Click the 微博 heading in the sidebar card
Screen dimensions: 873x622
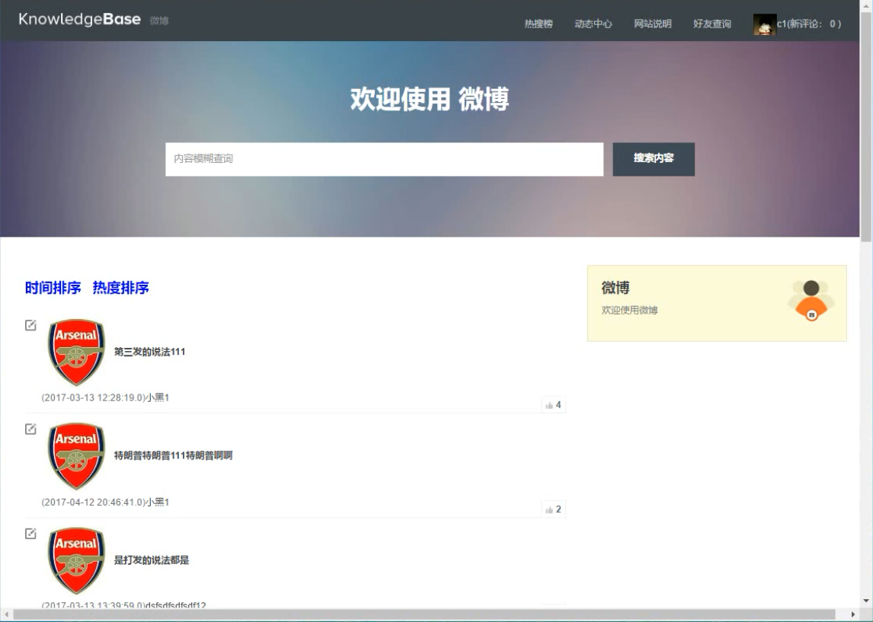616,288
